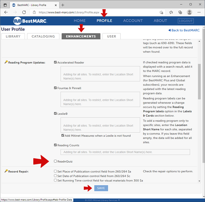Image resolution: width=205 pixels, height=202 pixels.
Task: Focus the Accelerated Reader location text box
Action: click(100, 74)
